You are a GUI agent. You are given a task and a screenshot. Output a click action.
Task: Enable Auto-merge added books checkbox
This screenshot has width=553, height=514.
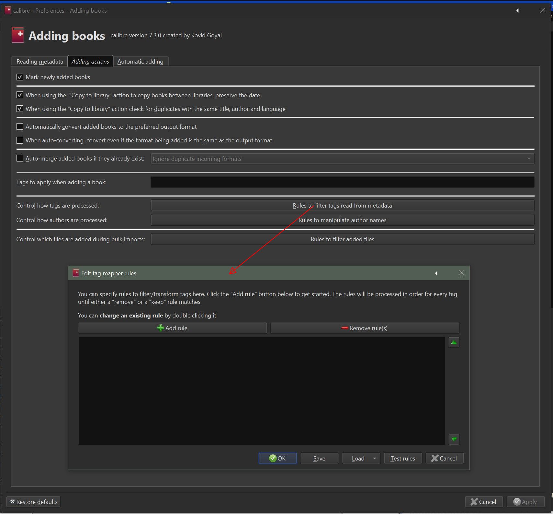pyautogui.click(x=20, y=159)
